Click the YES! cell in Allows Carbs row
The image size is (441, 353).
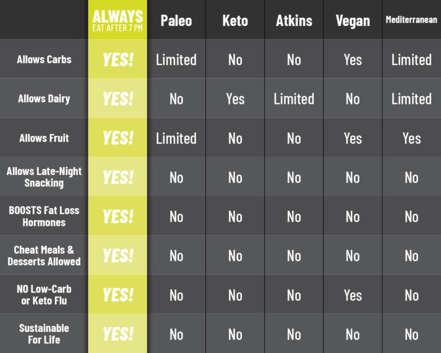coord(118,60)
